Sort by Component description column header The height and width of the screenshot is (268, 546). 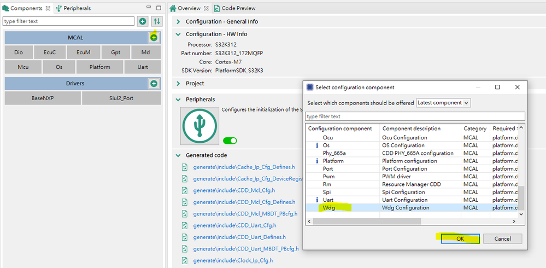pyautogui.click(x=420, y=129)
